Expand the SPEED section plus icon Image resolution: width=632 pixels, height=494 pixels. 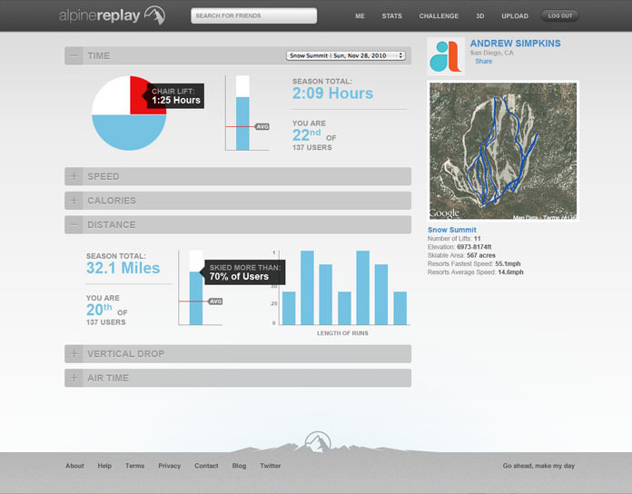pos(74,176)
